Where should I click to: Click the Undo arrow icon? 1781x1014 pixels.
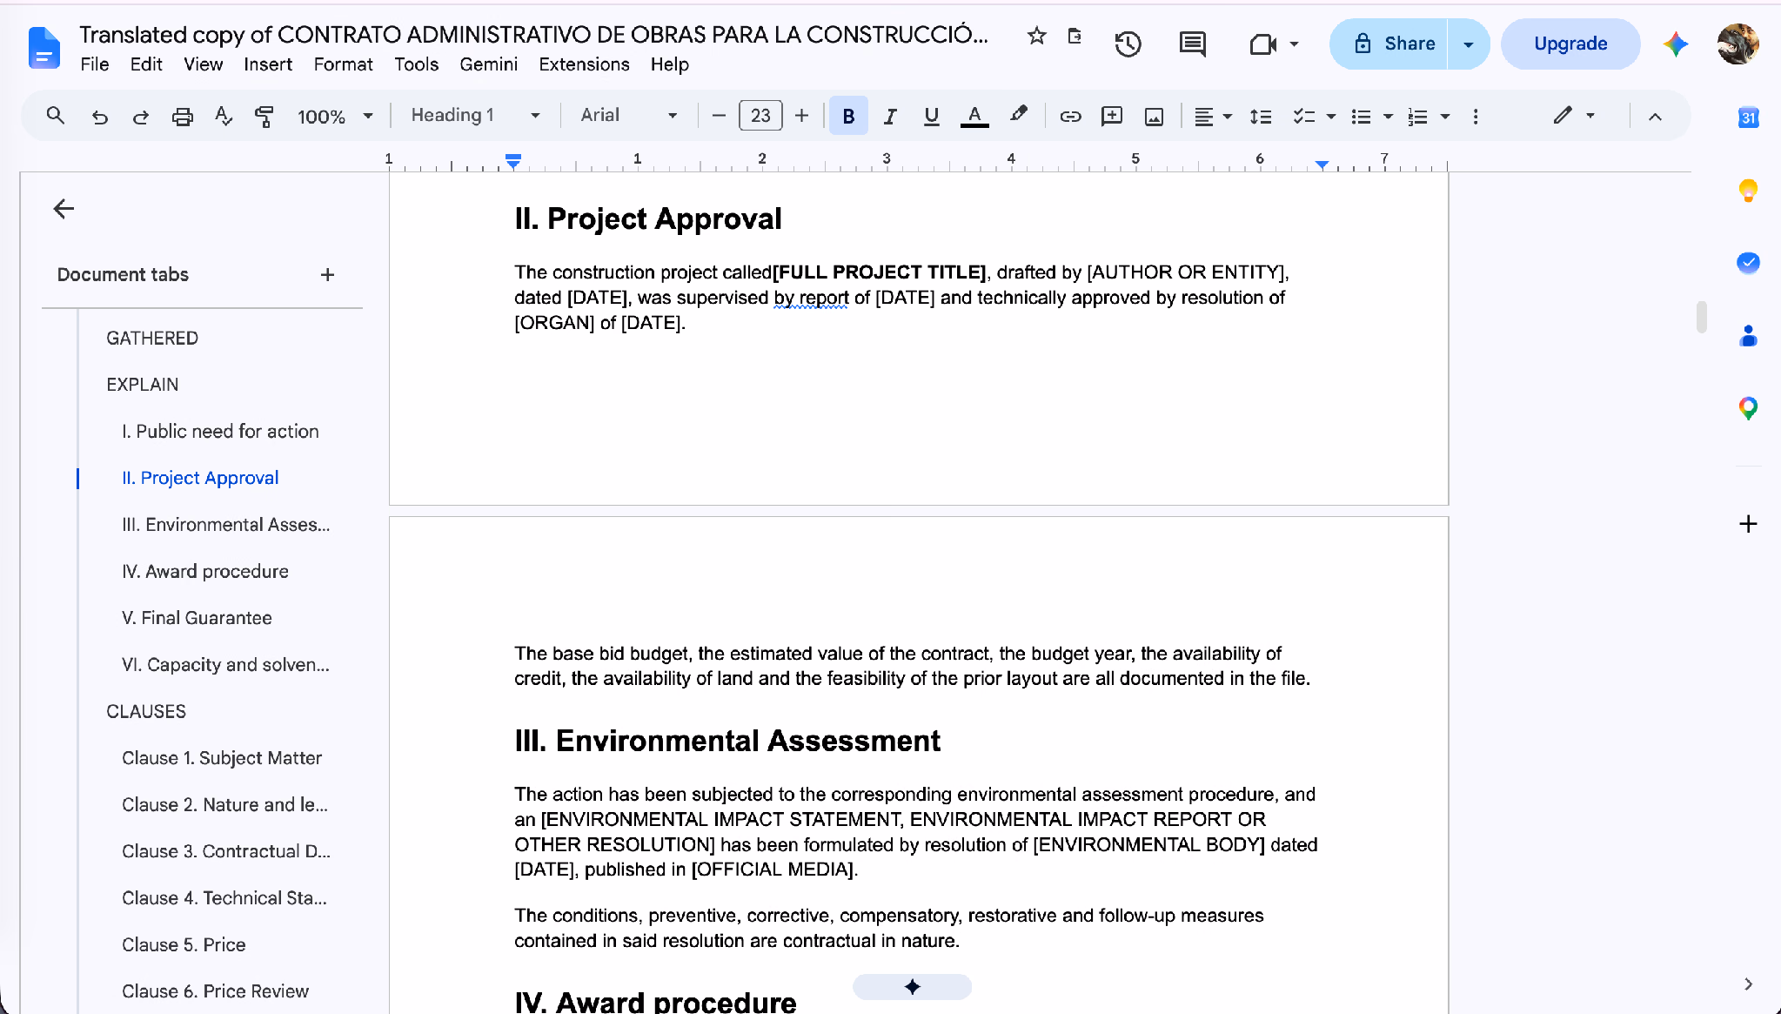pyautogui.click(x=100, y=116)
